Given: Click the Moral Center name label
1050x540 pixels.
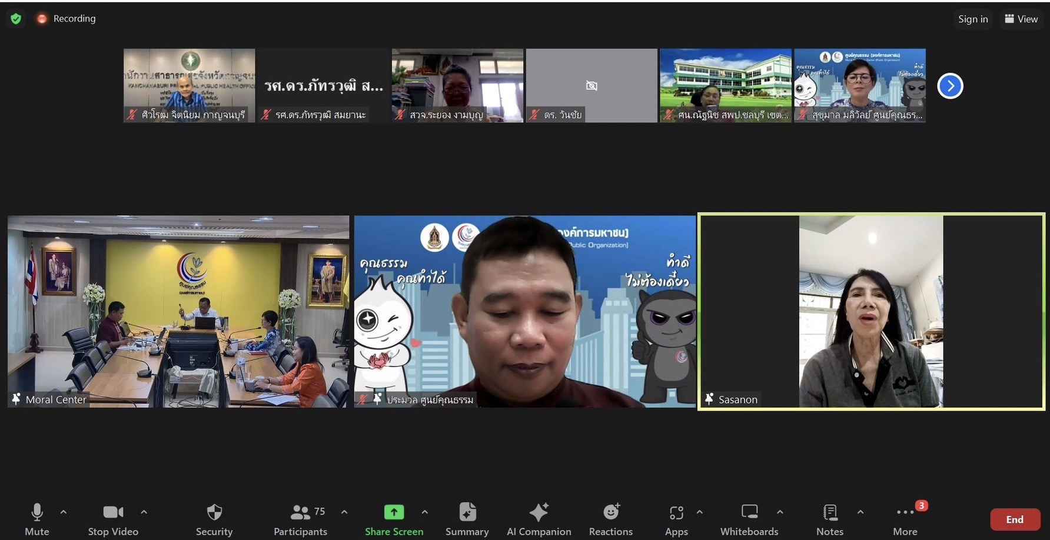Looking at the screenshot, I should [56, 399].
